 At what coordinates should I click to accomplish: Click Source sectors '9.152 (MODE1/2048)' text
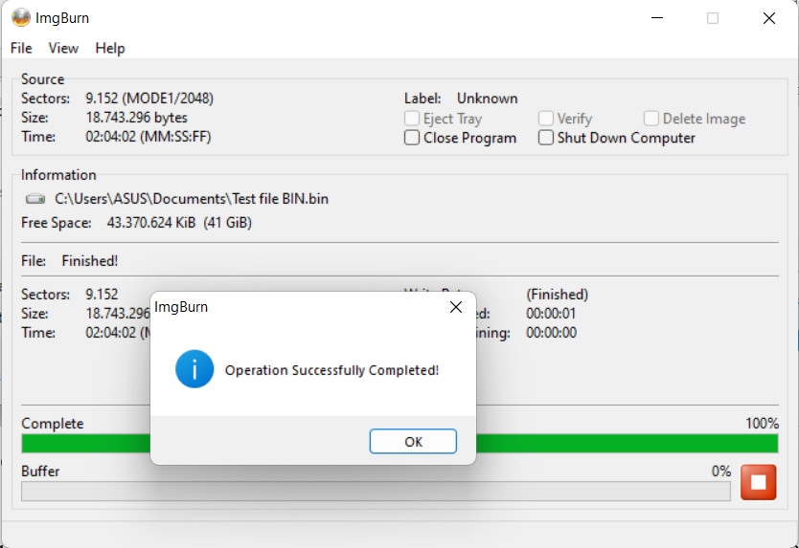(x=149, y=99)
